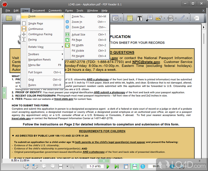Click fit width icon in status bar

tap(135, 166)
